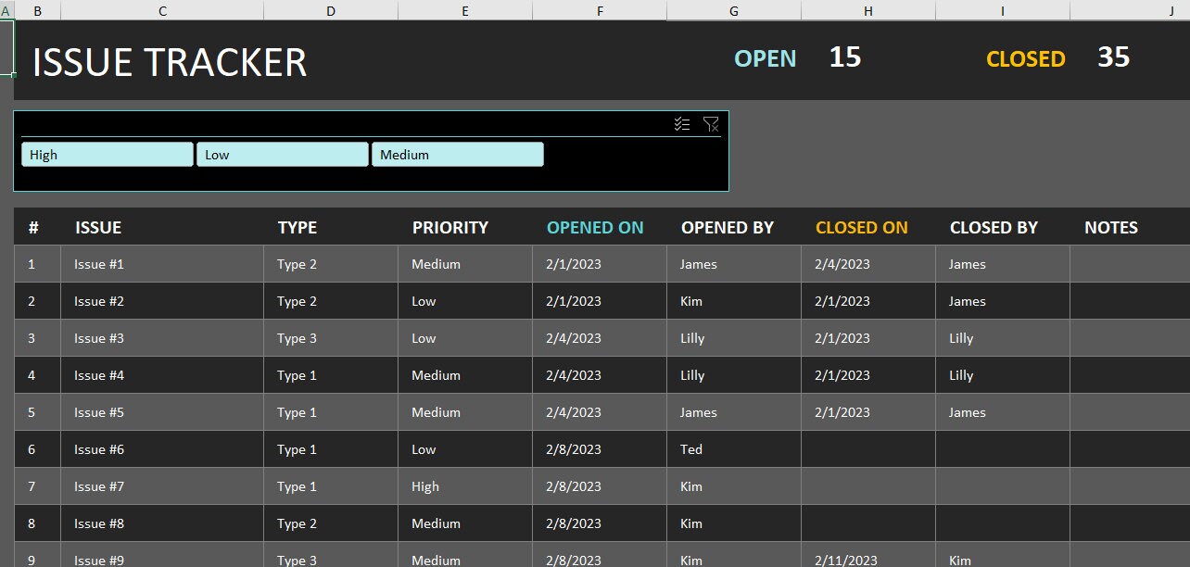1190x567 pixels.
Task: Select the PRIORITY column heading
Action: click(x=450, y=227)
